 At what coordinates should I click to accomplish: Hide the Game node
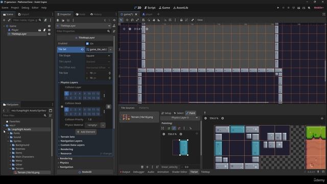click(49, 26)
